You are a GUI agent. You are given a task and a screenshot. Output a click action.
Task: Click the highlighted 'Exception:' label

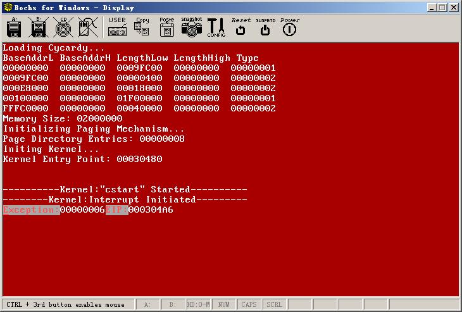click(32, 210)
